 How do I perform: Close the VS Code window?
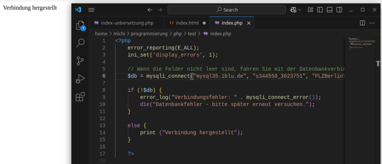(x=375, y=10)
